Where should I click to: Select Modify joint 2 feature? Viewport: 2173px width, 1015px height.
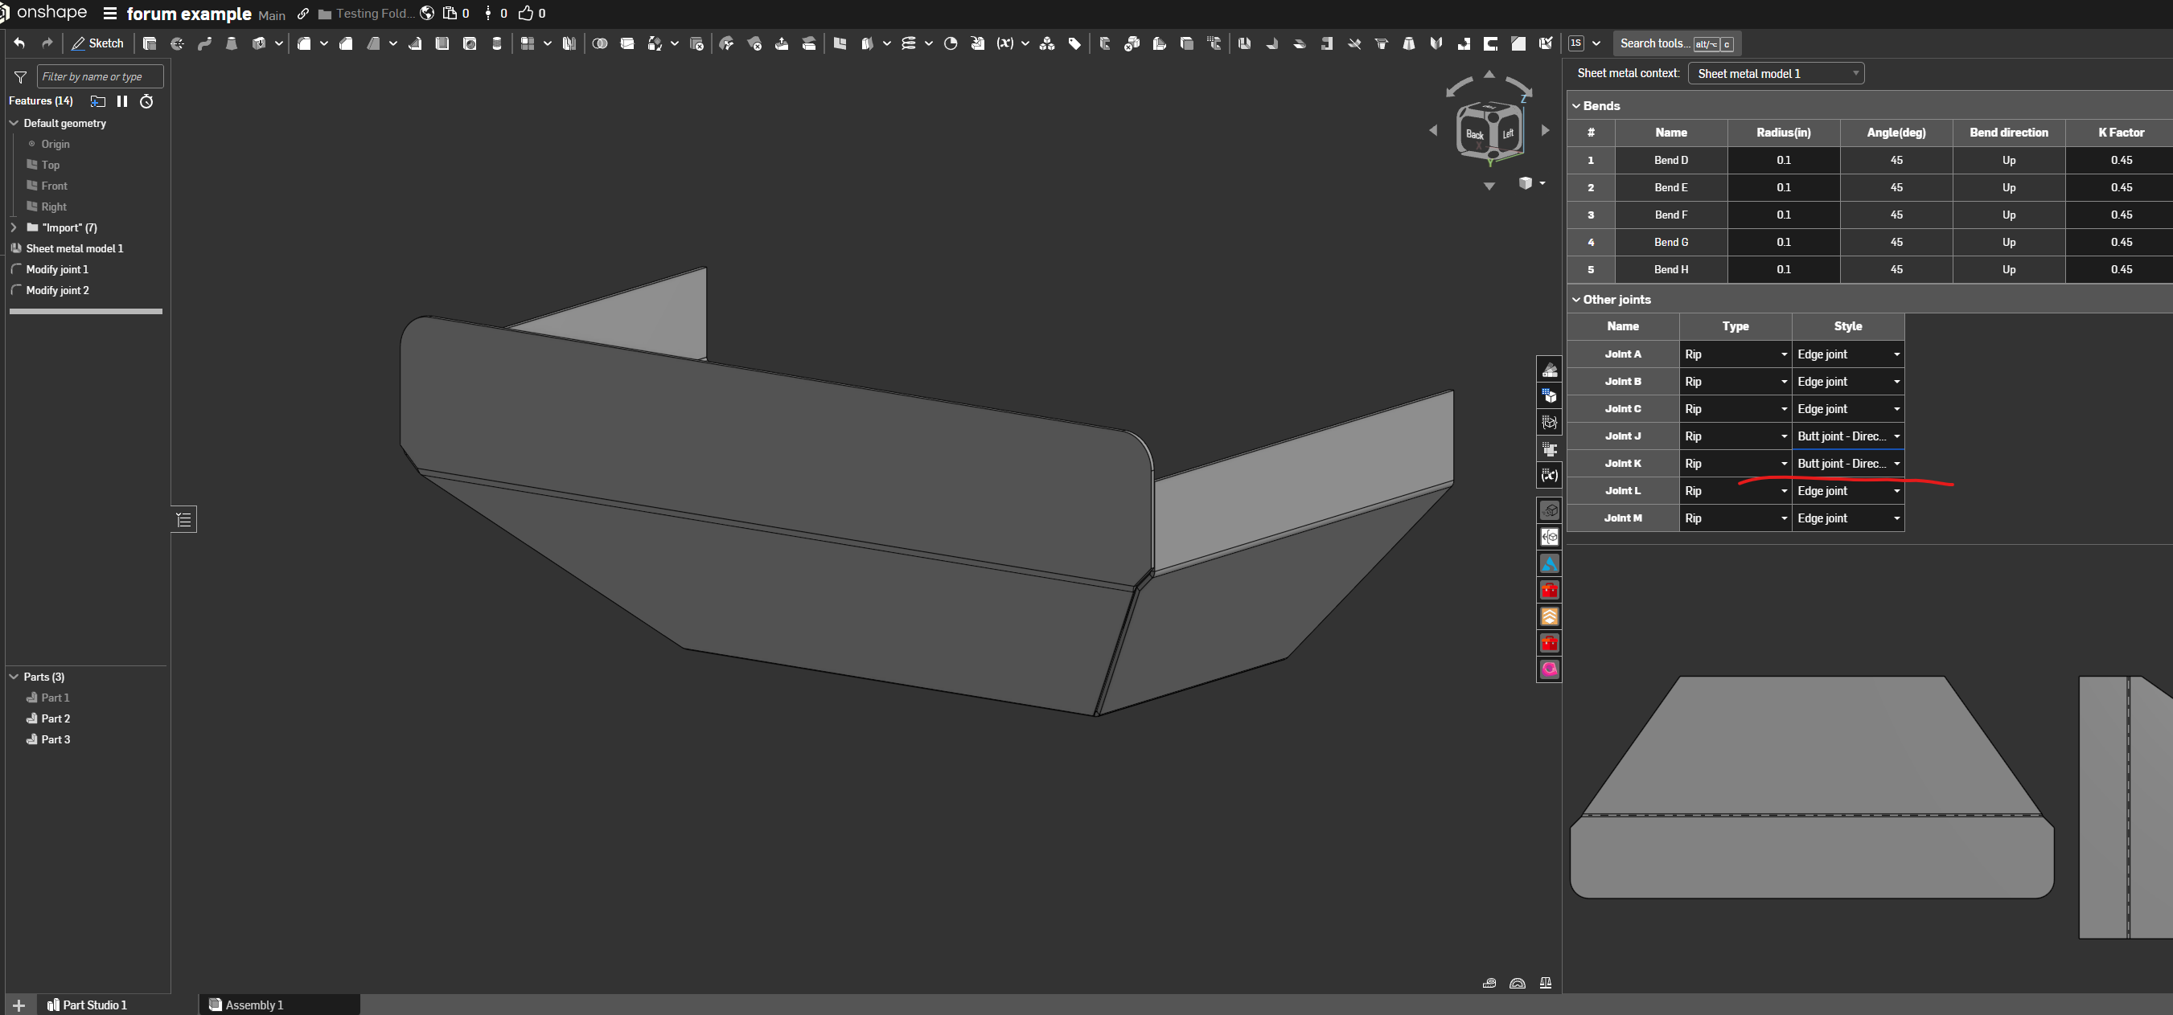(x=57, y=290)
